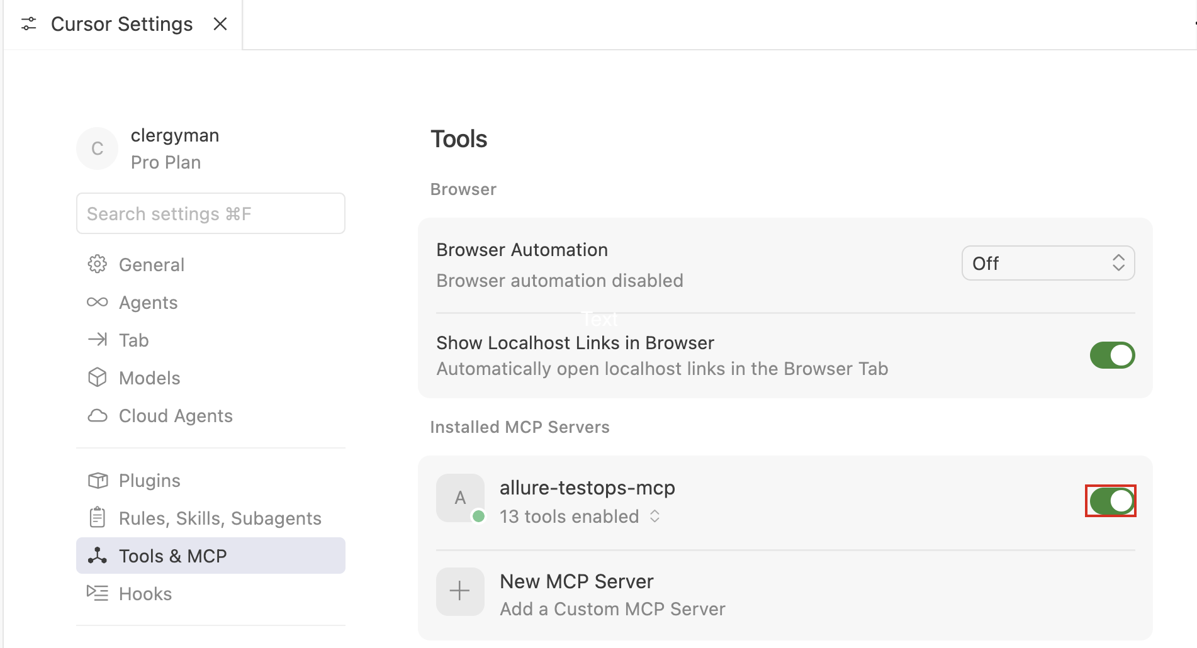Open Cloud Agents via the cloud icon
The height and width of the screenshot is (648, 1197).
pos(98,415)
